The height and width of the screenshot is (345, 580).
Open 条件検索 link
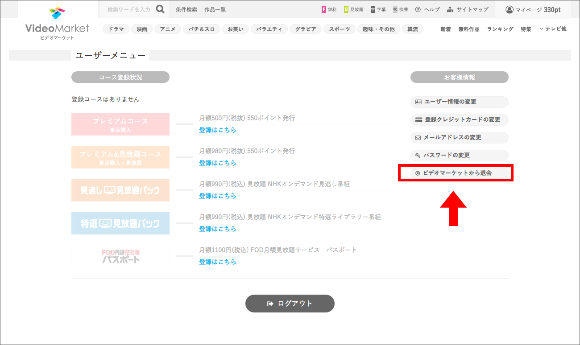[186, 9]
